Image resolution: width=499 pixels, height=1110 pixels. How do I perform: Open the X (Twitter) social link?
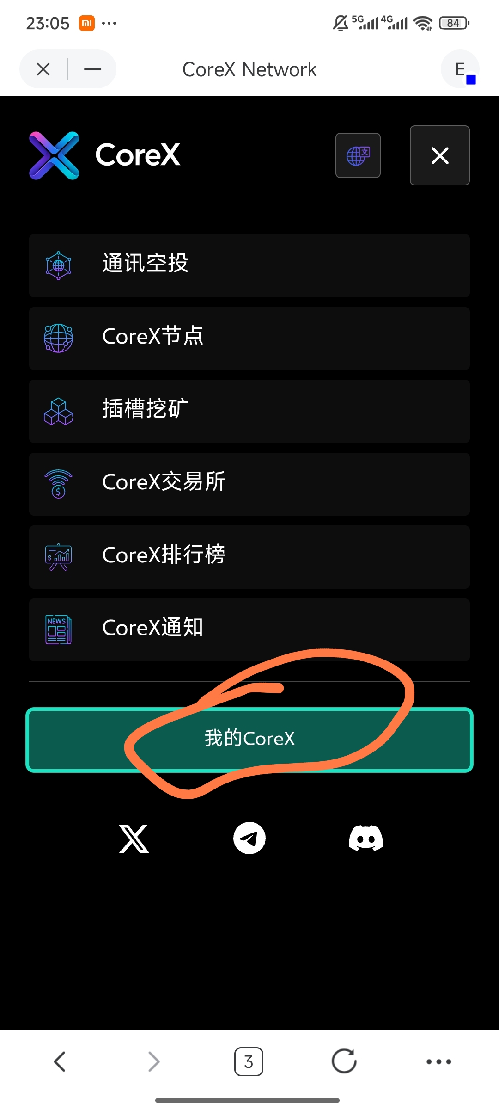pos(134,838)
